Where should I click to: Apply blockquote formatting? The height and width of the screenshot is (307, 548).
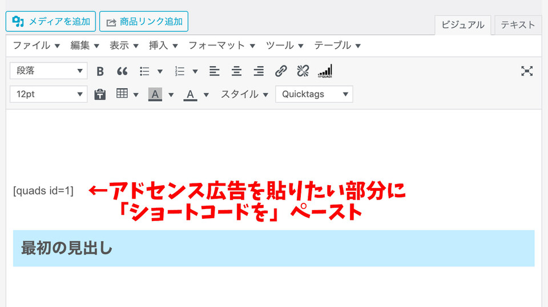click(122, 71)
